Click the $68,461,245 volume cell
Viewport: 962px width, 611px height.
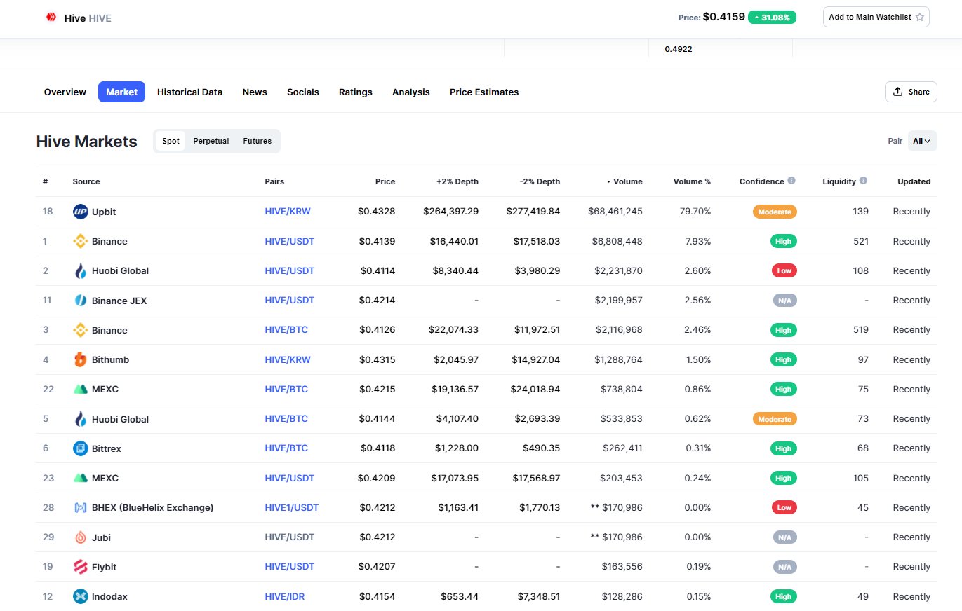[615, 212]
